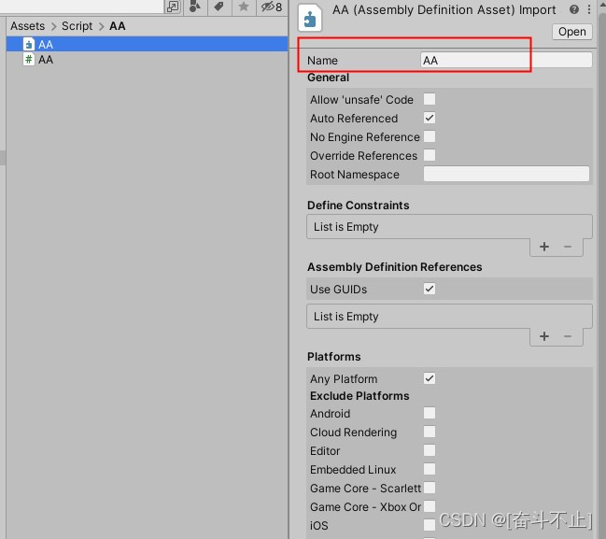Remove Assembly Definition Reference with minus button
The image size is (606, 539).
click(568, 336)
